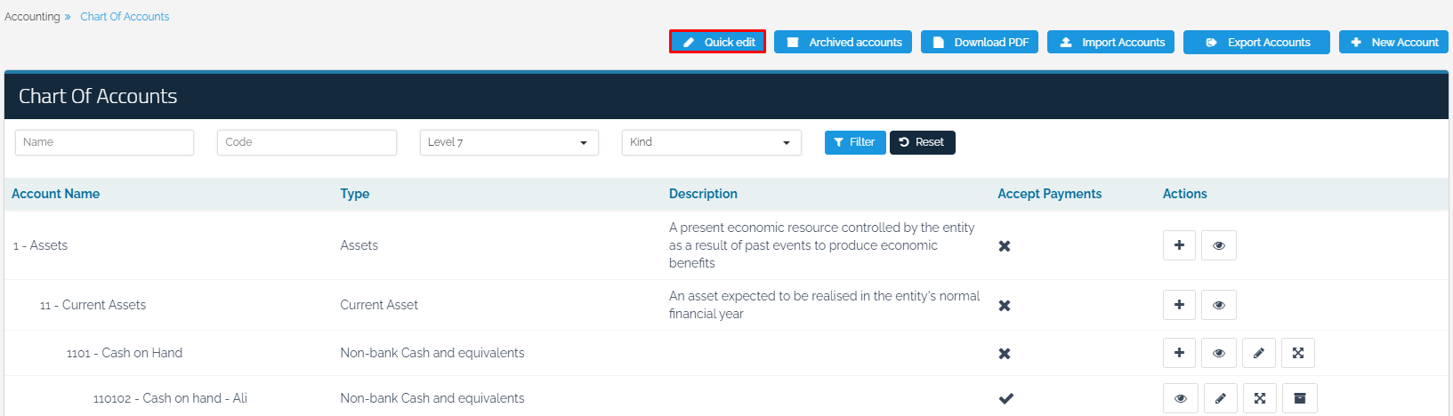Open the Level 7 dropdown
1453x416 pixels.
pyautogui.click(x=508, y=142)
